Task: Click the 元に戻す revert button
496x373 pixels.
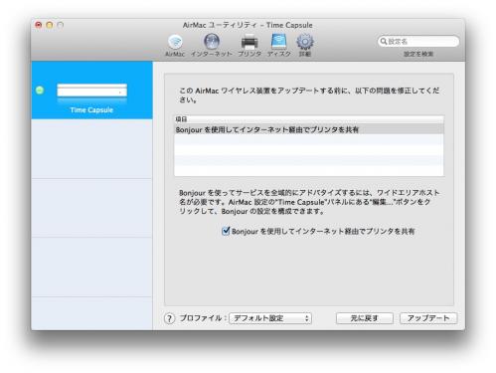Action: click(365, 318)
